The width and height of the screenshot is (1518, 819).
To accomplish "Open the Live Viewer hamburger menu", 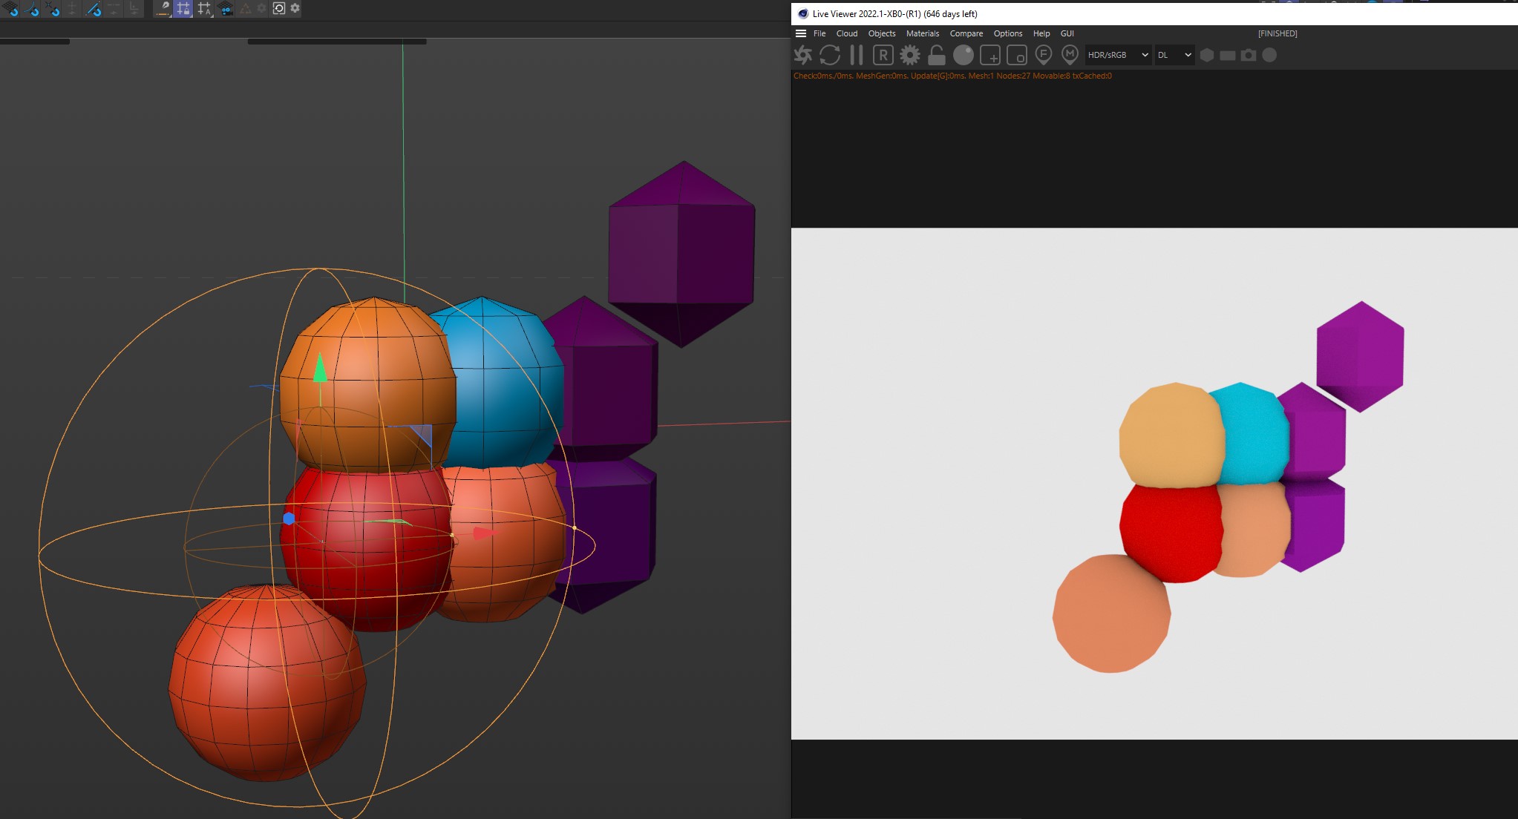I will pyautogui.click(x=801, y=33).
